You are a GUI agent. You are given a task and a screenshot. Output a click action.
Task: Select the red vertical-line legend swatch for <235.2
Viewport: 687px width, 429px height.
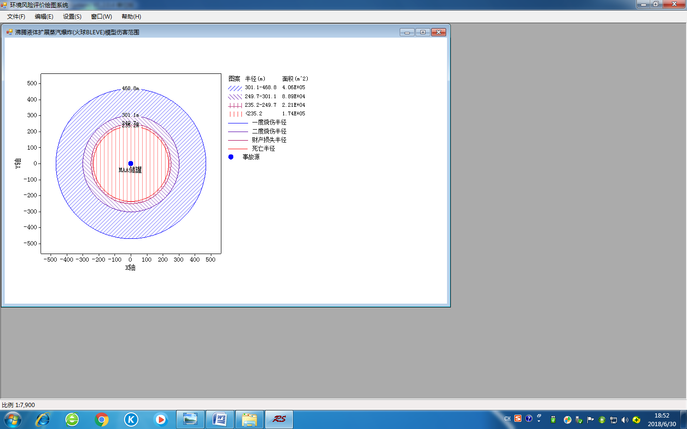235,114
